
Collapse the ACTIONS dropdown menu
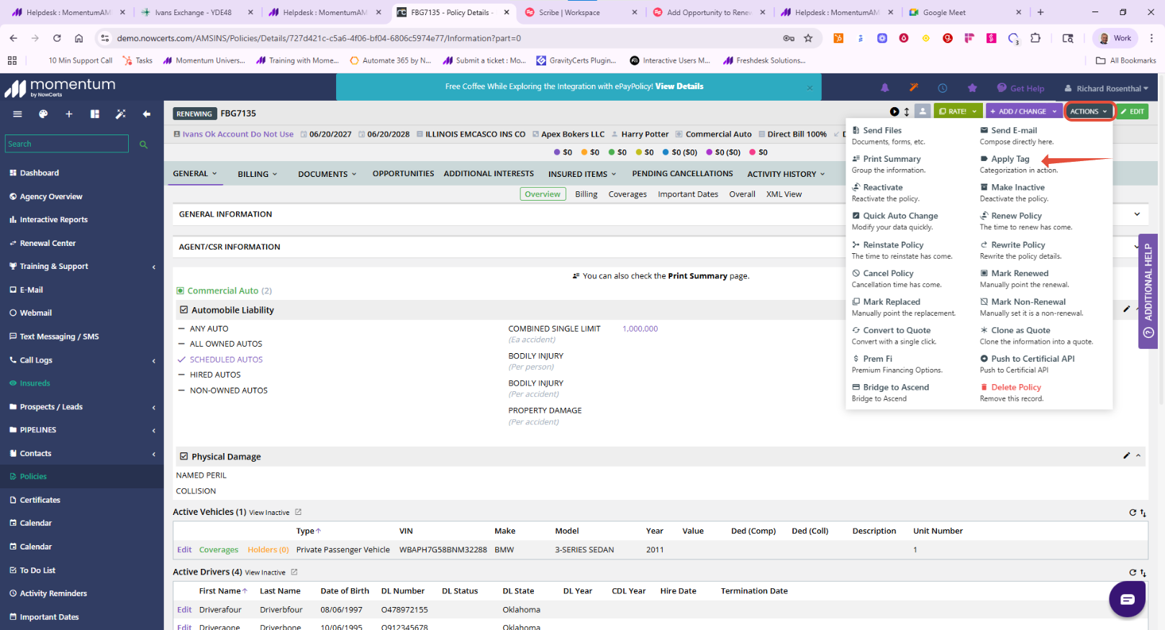(x=1089, y=111)
